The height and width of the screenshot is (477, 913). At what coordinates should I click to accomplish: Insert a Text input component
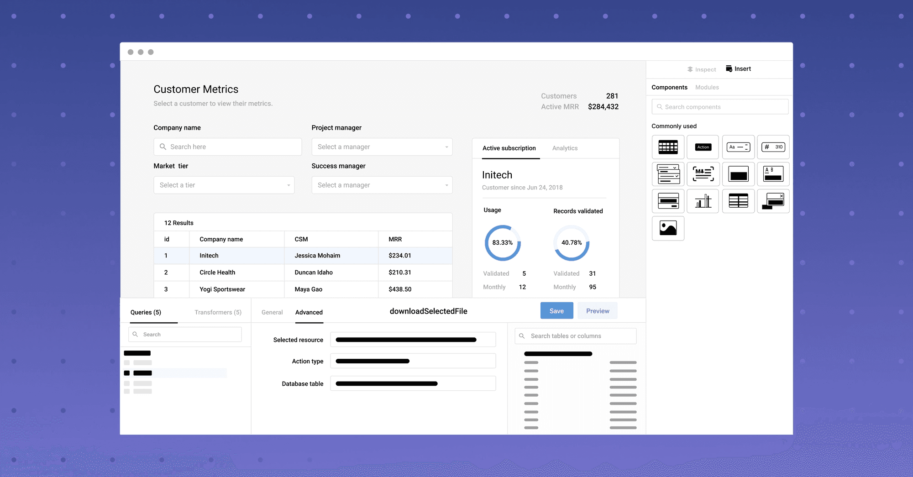[x=738, y=147]
